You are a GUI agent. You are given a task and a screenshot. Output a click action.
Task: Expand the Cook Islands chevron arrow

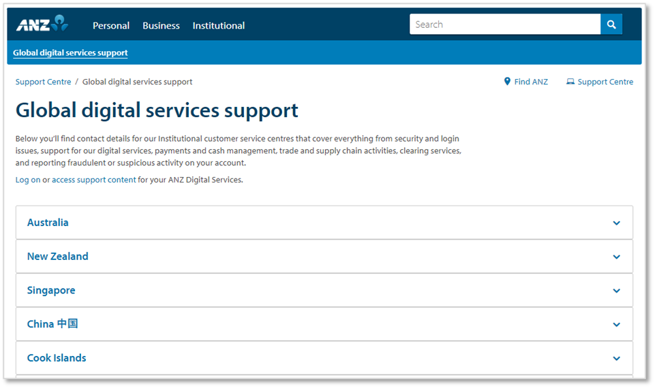pyautogui.click(x=616, y=359)
